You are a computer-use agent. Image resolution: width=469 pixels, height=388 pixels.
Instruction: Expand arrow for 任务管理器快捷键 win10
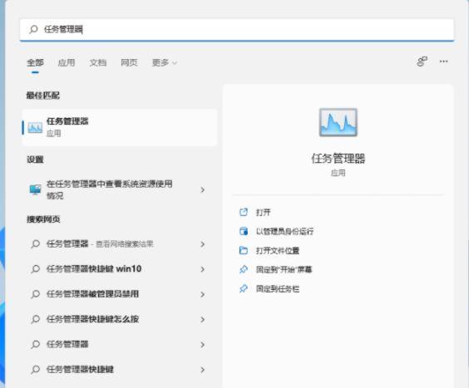(203, 269)
